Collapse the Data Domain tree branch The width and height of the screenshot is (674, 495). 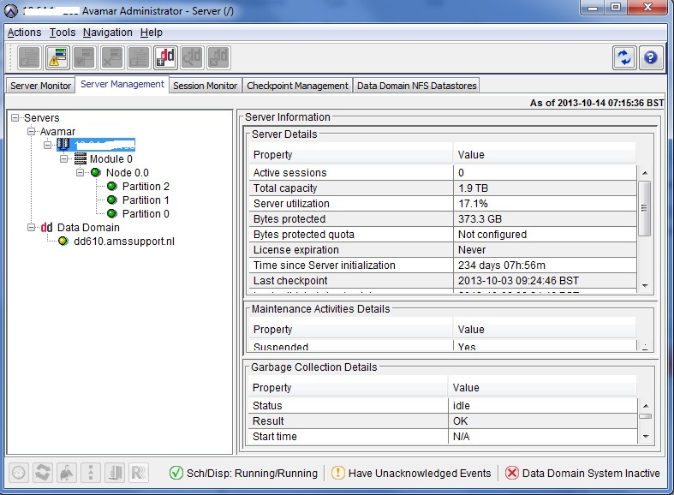32,228
